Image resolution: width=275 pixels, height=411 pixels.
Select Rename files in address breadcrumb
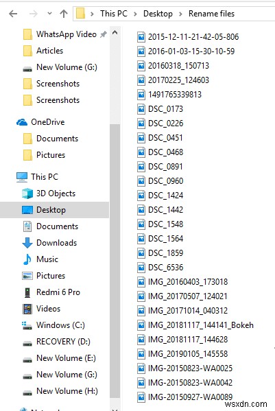[211, 14]
